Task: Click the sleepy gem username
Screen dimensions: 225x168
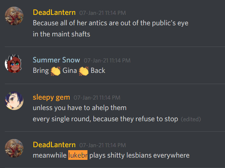Action: click(51, 97)
